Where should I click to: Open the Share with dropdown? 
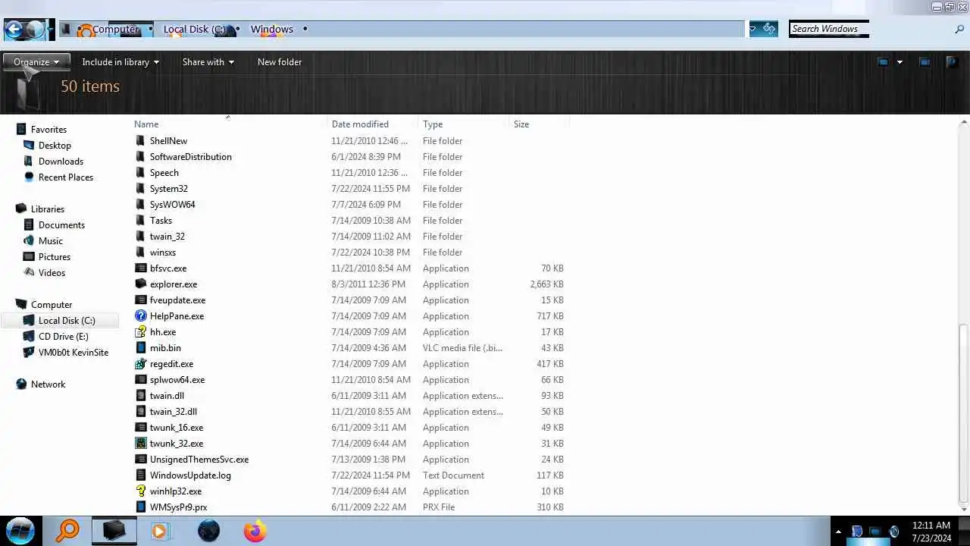click(208, 62)
